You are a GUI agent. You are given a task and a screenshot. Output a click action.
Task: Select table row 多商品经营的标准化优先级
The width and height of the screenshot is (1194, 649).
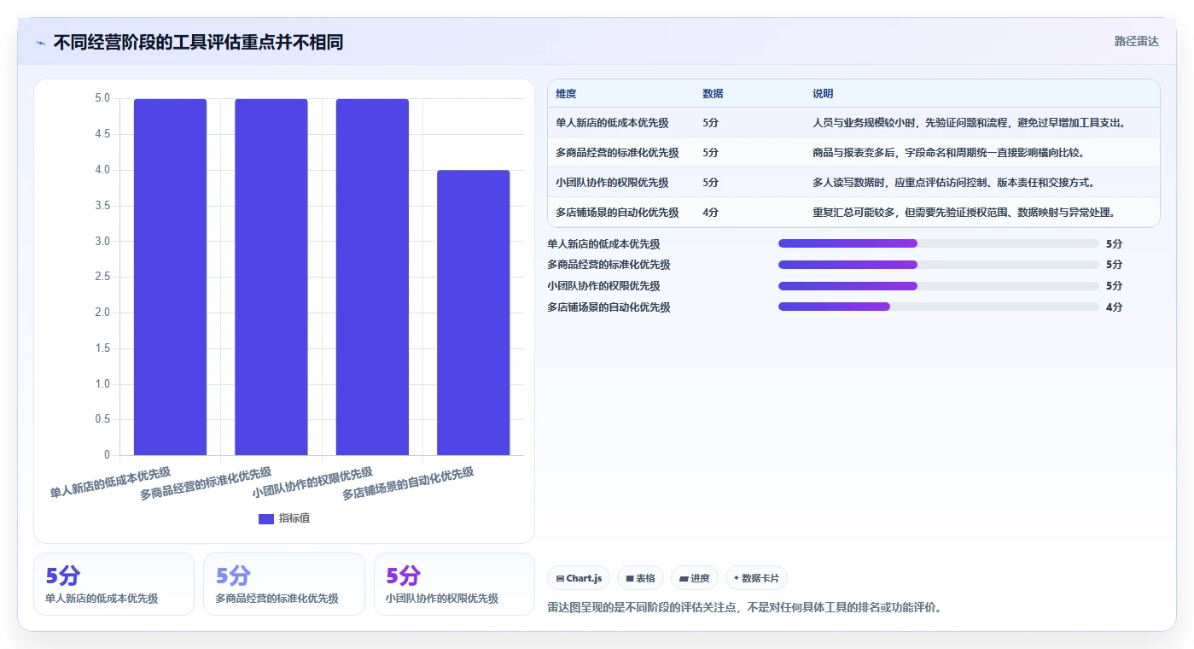click(853, 152)
